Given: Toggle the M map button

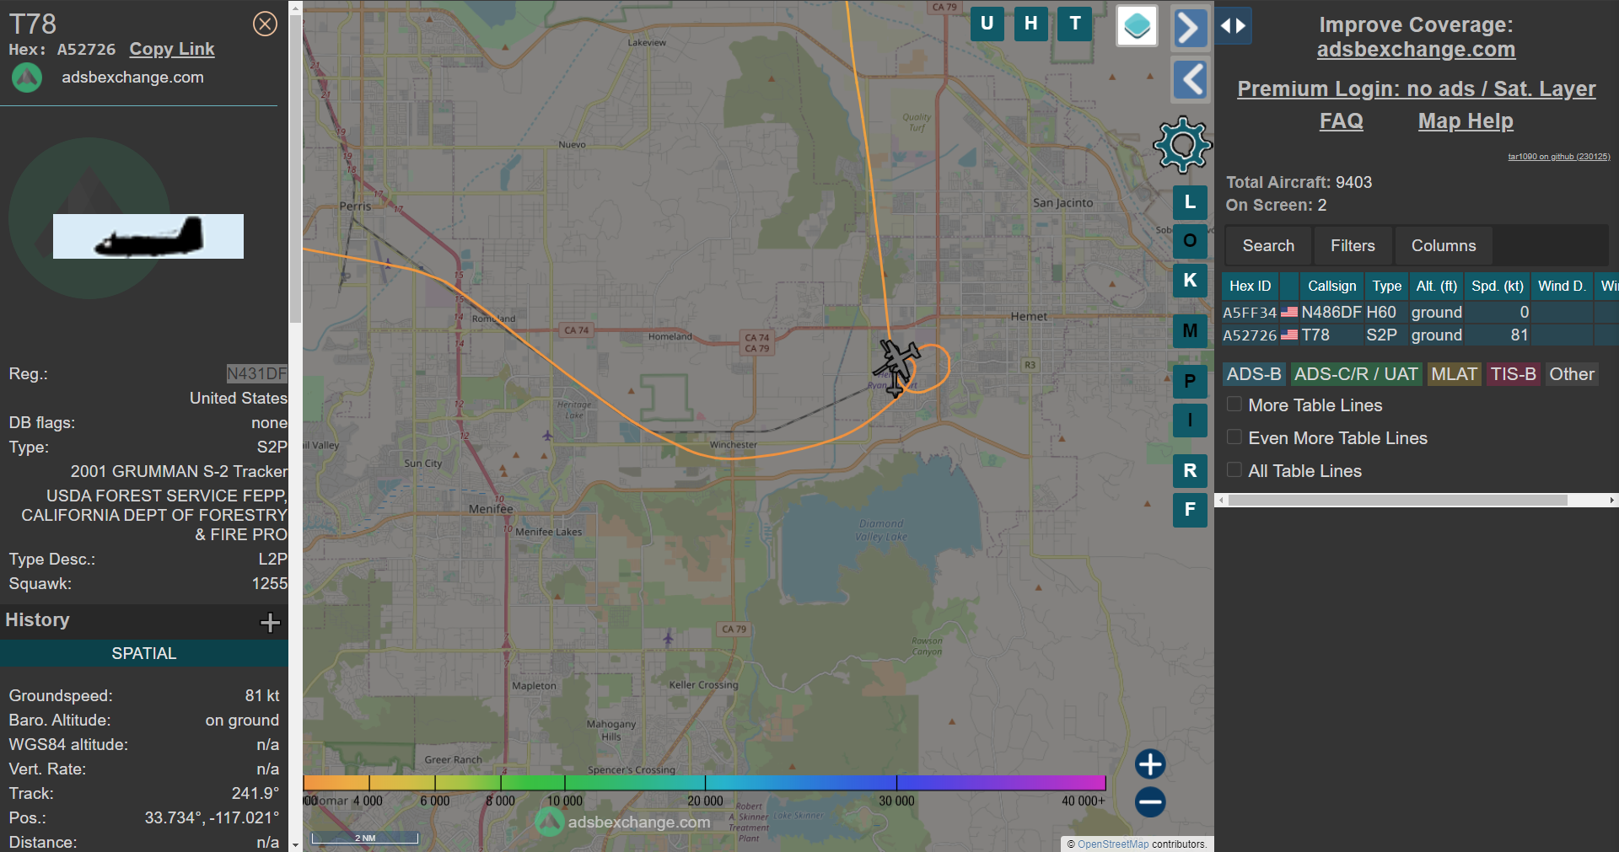Looking at the screenshot, I should pyautogui.click(x=1190, y=330).
